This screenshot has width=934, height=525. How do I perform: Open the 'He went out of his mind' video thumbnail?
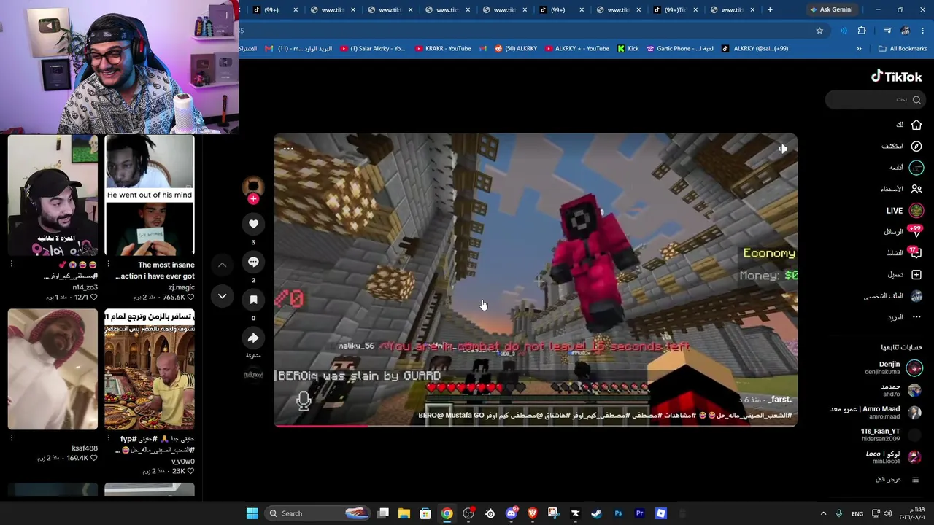pos(150,195)
